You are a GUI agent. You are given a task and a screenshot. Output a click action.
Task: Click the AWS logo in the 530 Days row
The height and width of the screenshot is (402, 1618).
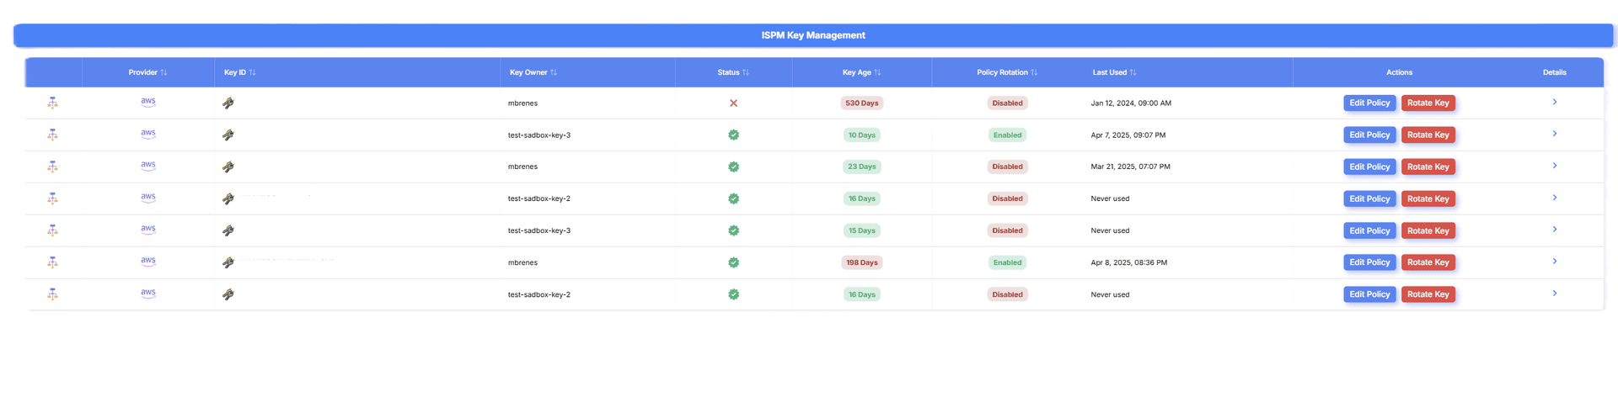click(148, 102)
